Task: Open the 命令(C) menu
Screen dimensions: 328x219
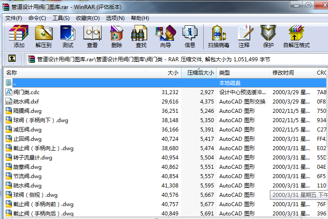Action: point(37,18)
